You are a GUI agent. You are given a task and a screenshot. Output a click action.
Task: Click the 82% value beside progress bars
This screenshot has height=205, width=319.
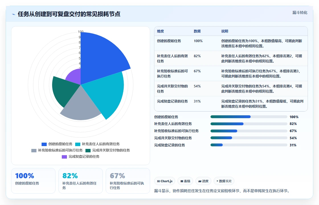point(293,124)
